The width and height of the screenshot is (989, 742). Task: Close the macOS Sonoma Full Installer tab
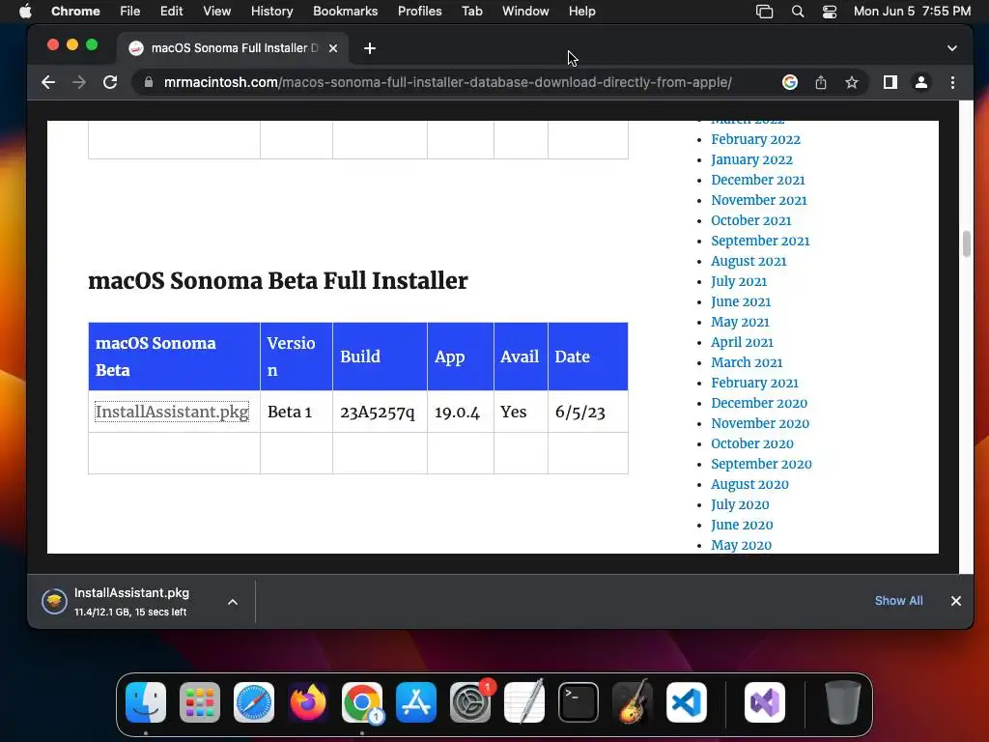click(333, 48)
